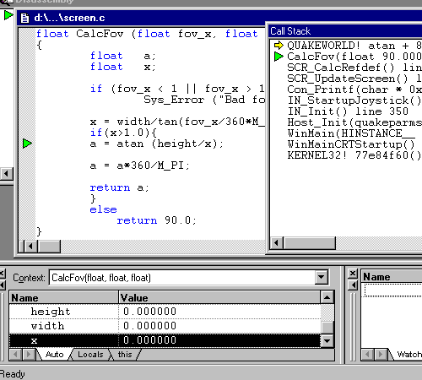Screen dimensions: 422x380
Task: Click the variables list scroll up arrow
Action: [x=327, y=297]
